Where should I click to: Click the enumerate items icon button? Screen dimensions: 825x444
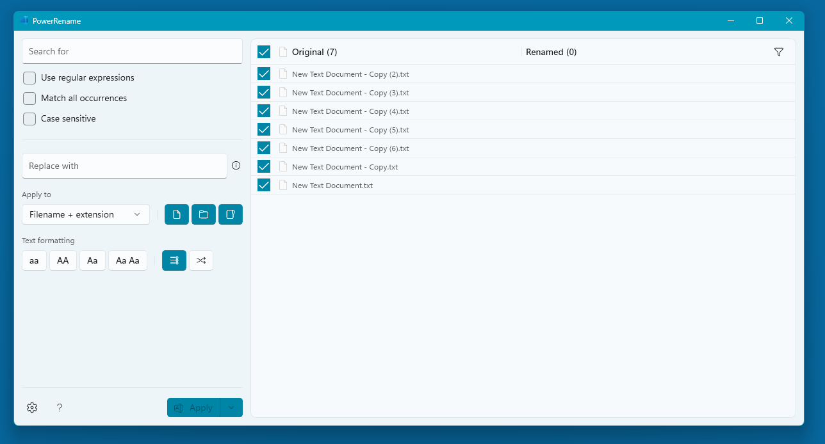[x=174, y=260]
